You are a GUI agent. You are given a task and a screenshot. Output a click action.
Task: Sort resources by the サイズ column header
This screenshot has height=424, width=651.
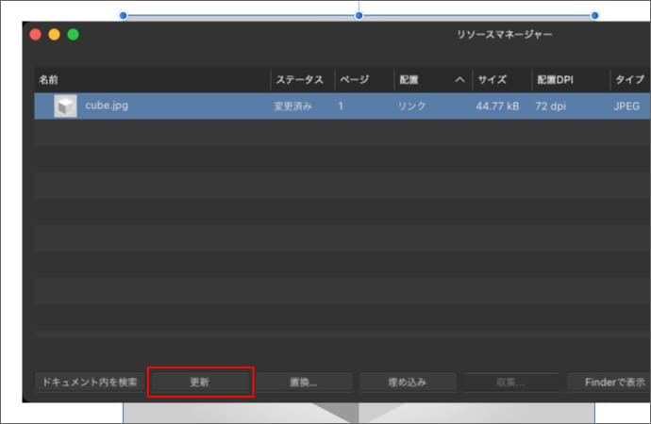(492, 80)
